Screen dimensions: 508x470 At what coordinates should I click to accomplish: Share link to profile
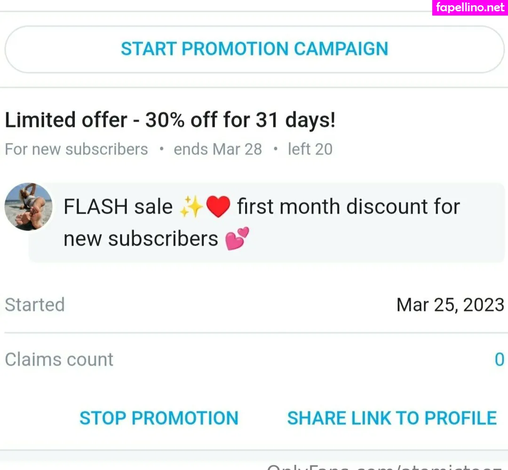pos(392,418)
